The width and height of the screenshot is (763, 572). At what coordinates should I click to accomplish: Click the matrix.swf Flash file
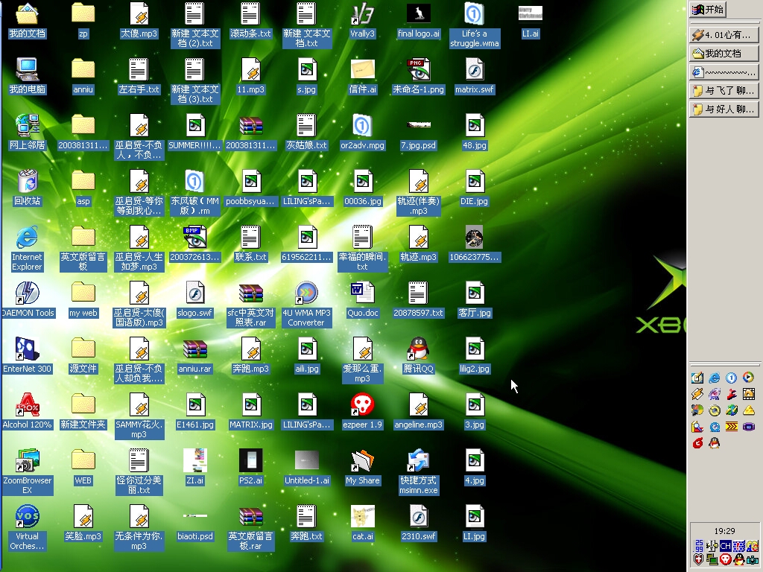(x=475, y=76)
